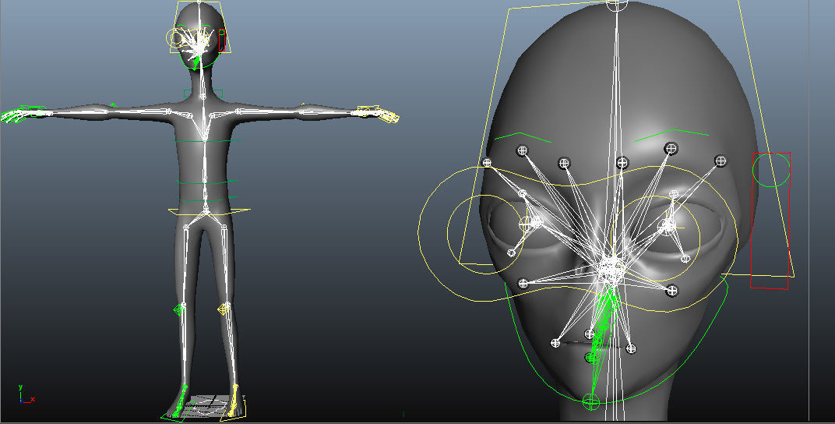Screen dimensions: 835x424
Task: Pick the yellow diamond knee control on the full-body figure
Action: [x=224, y=309]
